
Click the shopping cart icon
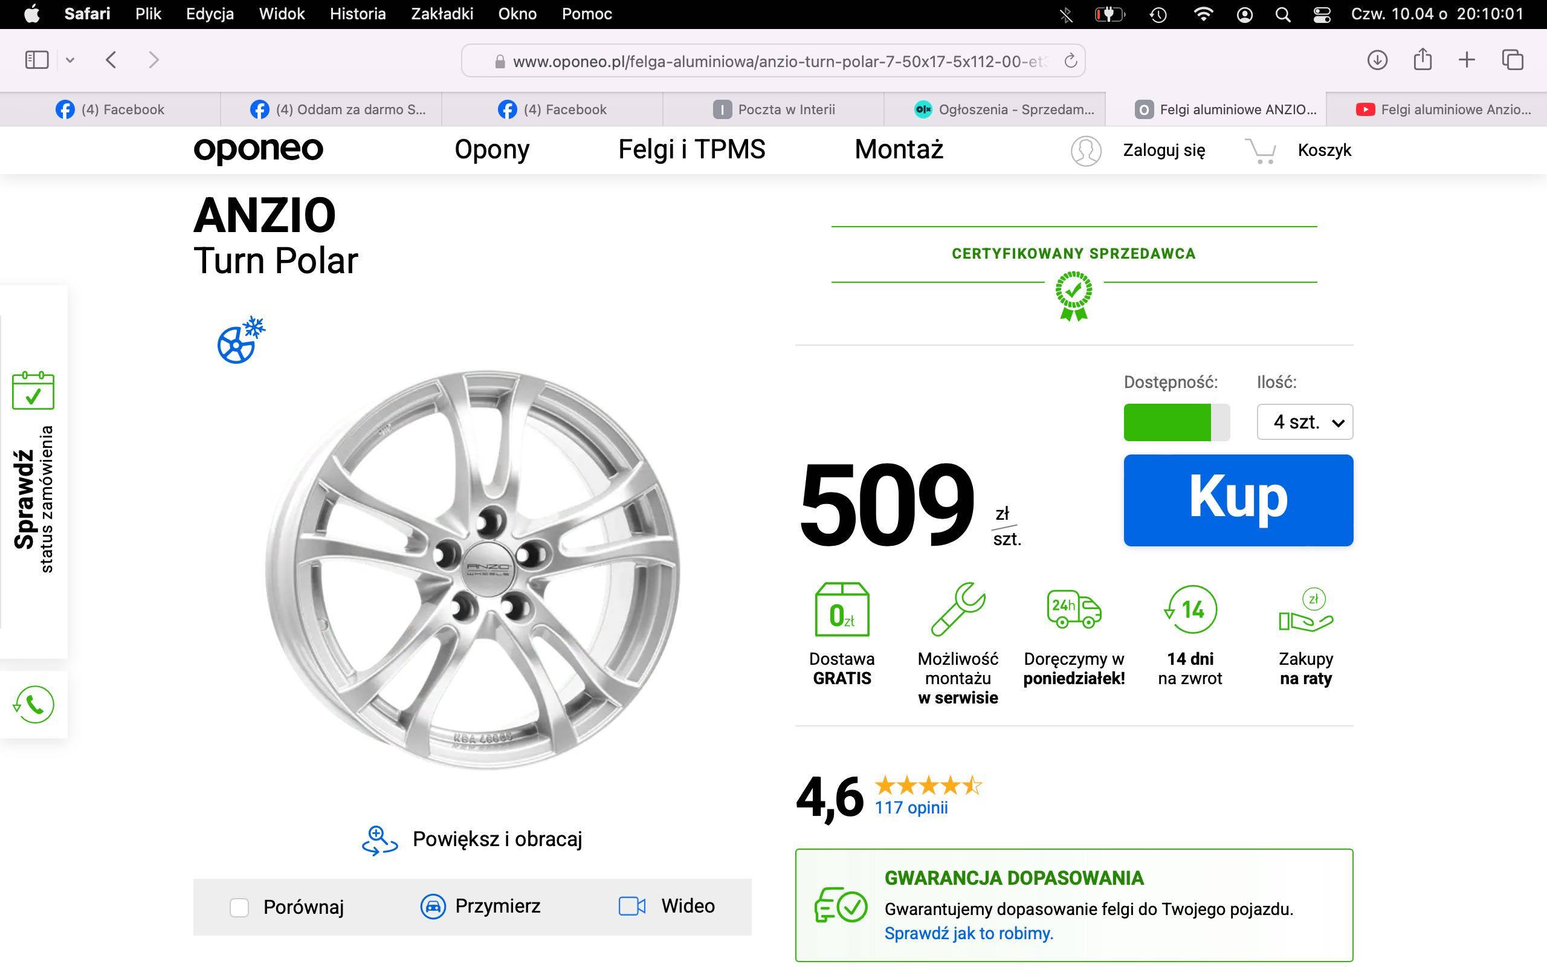pos(1261,151)
